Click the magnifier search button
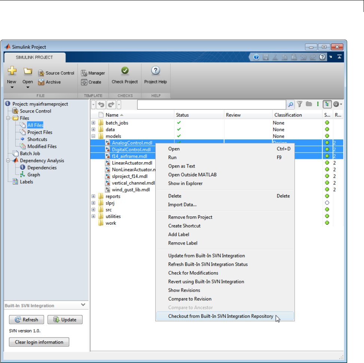Viewport: 364px width, 363px height. pyautogui.click(x=290, y=105)
